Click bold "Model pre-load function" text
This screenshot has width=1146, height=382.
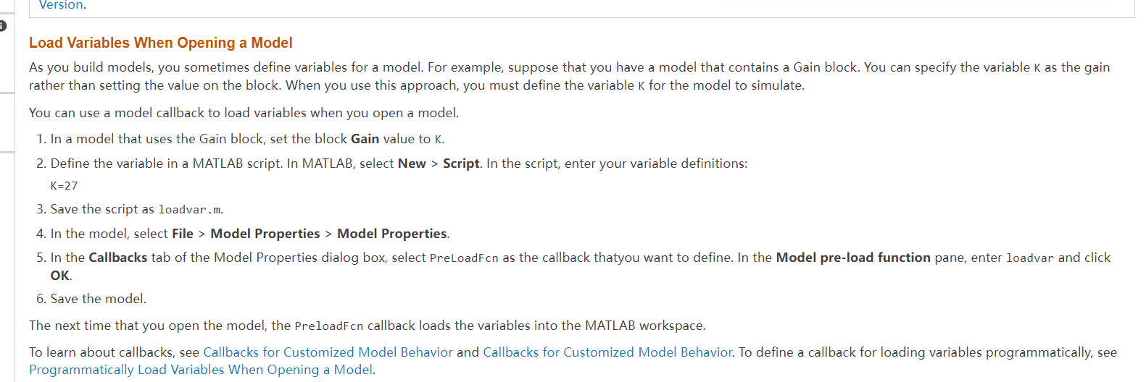tap(853, 258)
